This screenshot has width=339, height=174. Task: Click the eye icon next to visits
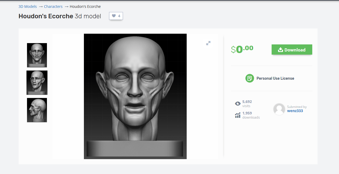(238, 104)
